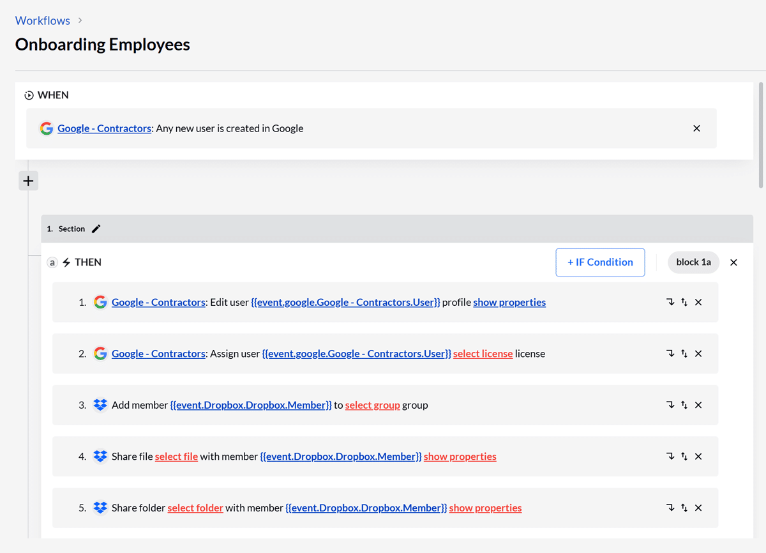Click the indent arrow icon on step 4

(x=670, y=457)
